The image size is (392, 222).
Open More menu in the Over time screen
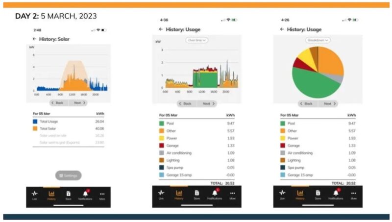[x=232, y=195]
